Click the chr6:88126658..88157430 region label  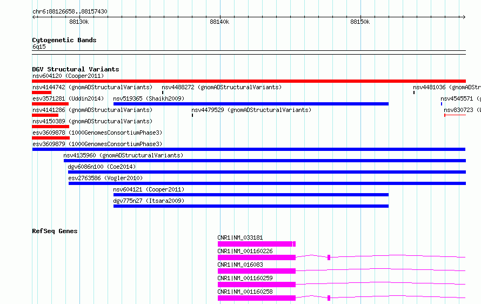point(70,11)
